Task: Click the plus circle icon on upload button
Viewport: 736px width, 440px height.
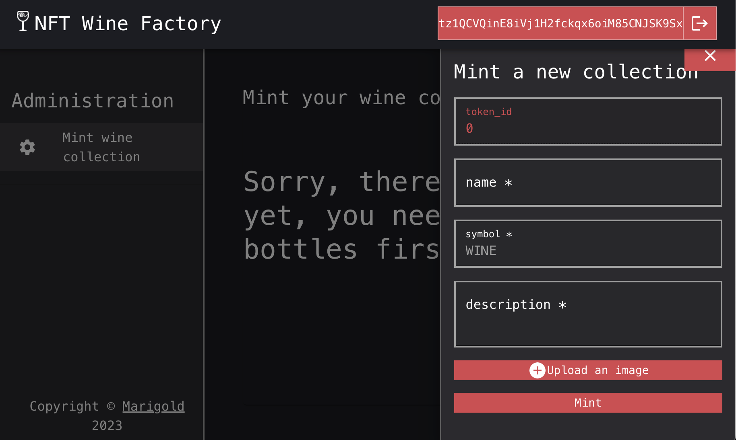Action: point(537,370)
